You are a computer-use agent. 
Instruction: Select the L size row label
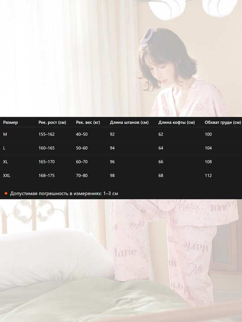[4, 148]
